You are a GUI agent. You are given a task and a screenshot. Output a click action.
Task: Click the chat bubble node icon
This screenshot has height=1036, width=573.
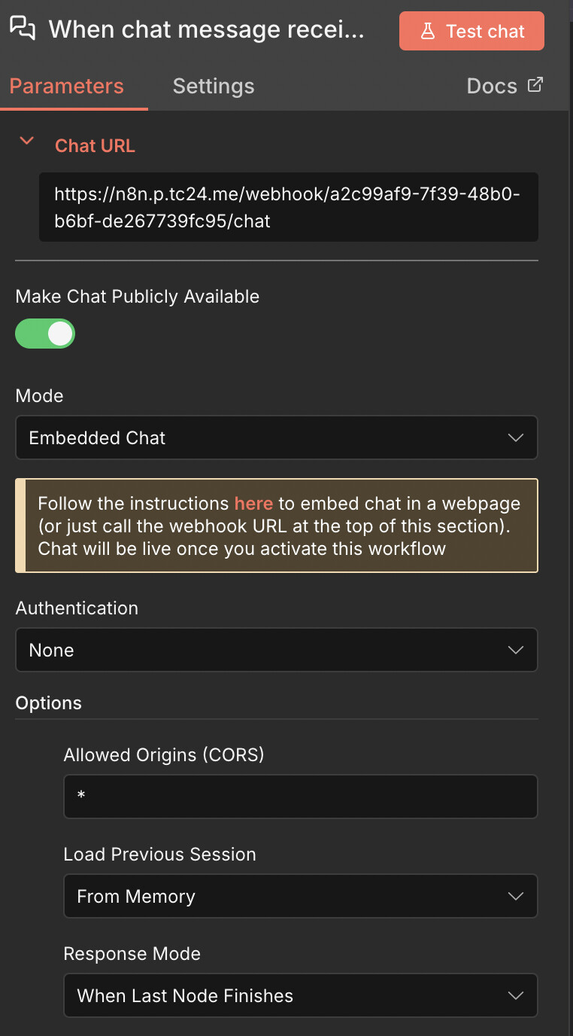coord(23,29)
